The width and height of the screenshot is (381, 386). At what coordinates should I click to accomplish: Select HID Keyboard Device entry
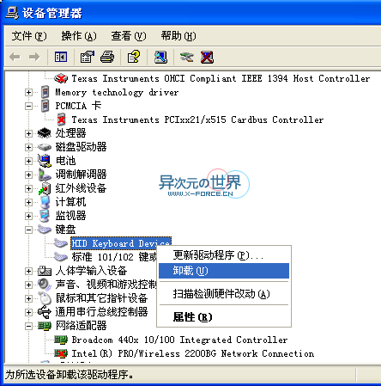(x=121, y=243)
